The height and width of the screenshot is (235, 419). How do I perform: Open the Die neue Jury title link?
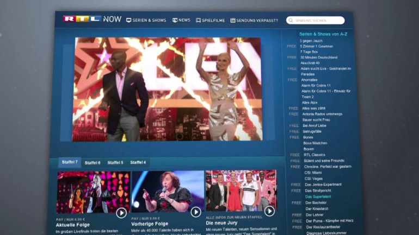221,223
